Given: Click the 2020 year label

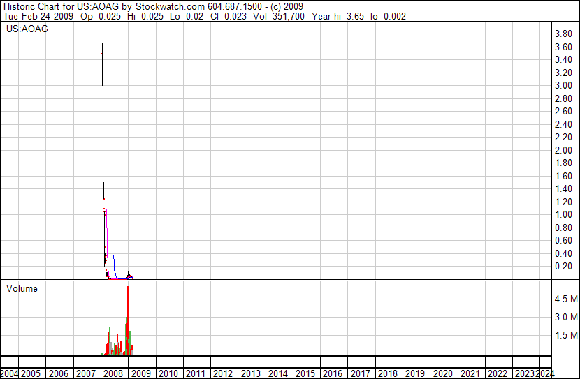Looking at the screenshot, I should pyautogui.click(x=442, y=373).
